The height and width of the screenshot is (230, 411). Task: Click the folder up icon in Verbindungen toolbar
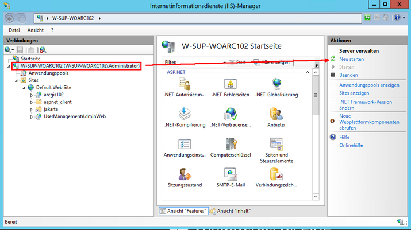point(31,50)
